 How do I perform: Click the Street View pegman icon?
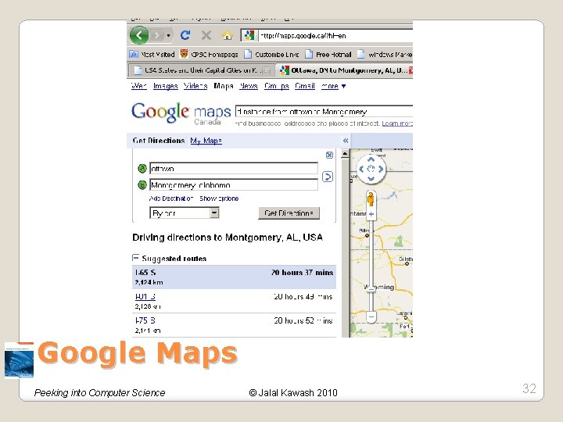[x=371, y=198]
